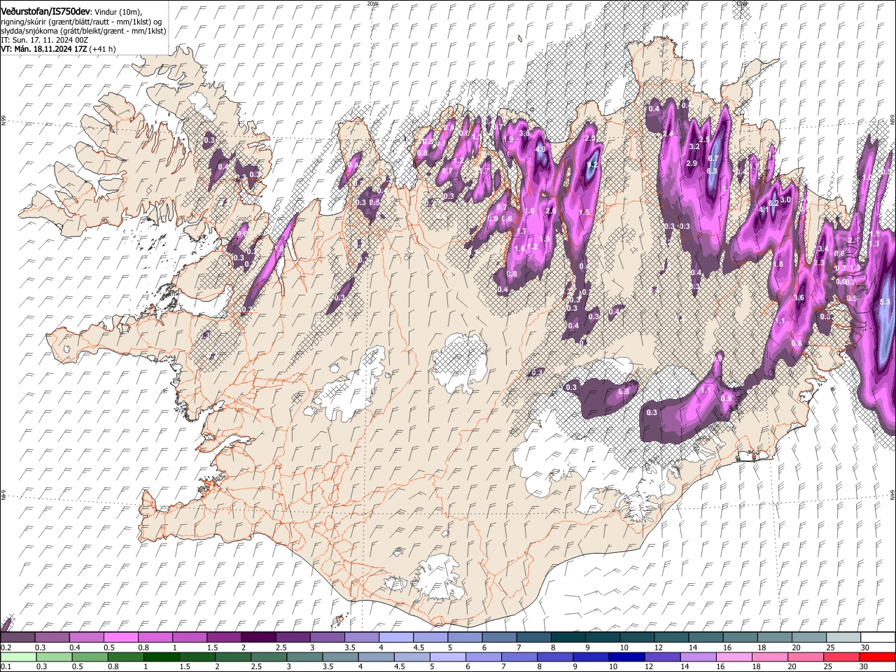The width and height of the screenshot is (896, 672).
Task: Pick the 3.4 value label in the east
Action: pos(823,248)
